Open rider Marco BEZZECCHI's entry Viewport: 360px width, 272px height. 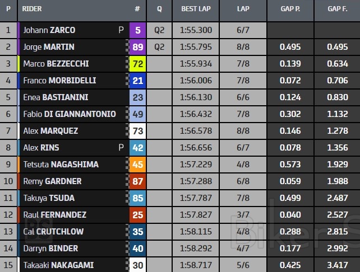pos(56,64)
